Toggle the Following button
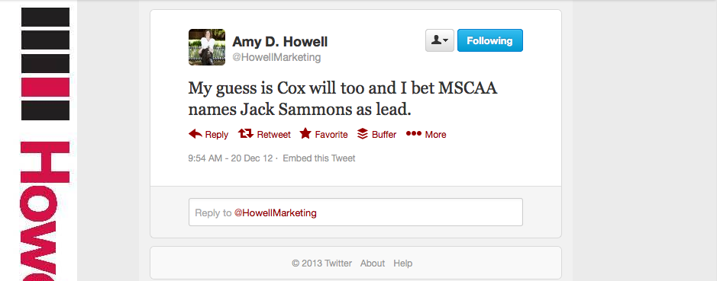Image resolution: width=717 pixels, height=281 pixels. point(489,40)
